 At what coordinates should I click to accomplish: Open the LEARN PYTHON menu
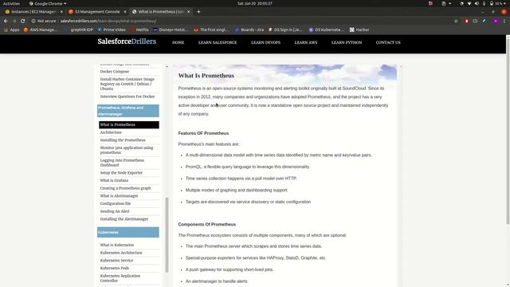click(347, 42)
